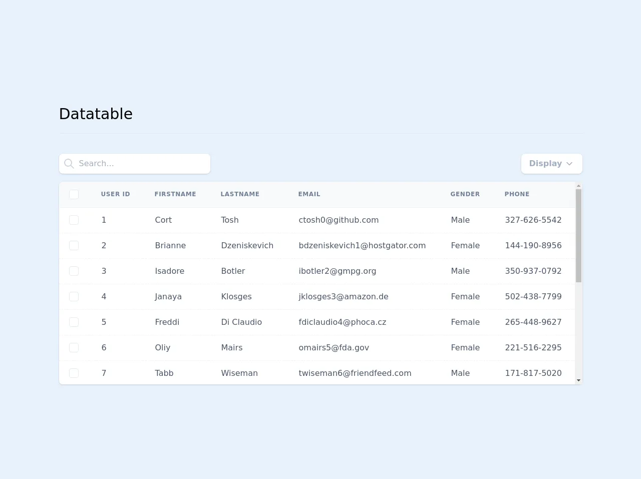The width and height of the screenshot is (641, 479).
Task: Click the search magnifier icon
Action: tap(69, 164)
